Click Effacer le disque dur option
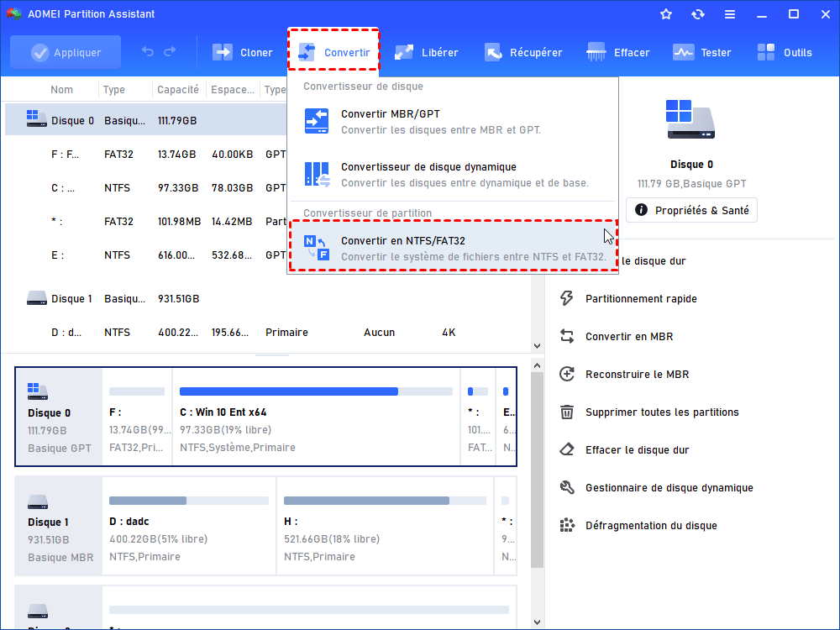The width and height of the screenshot is (840, 630). [x=637, y=450]
